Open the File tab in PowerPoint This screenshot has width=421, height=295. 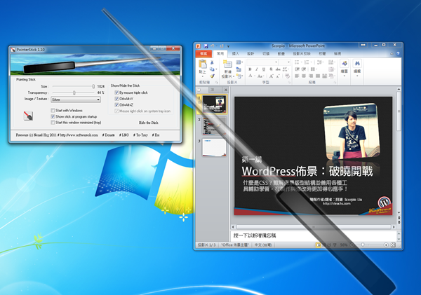(204, 53)
